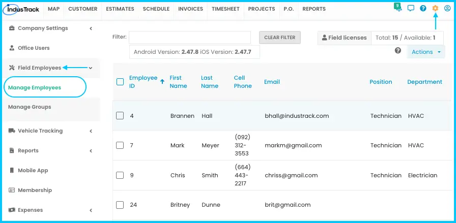Check the box for Brannen Hall
This screenshot has width=456, height=223.
(120, 116)
